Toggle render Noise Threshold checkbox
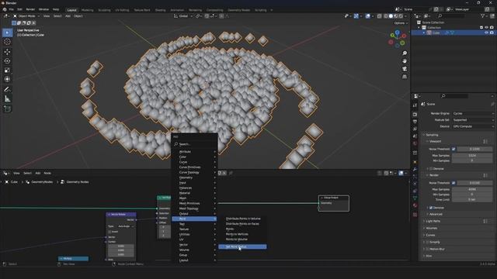This screenshot has height=279, width=497. click(x=454, y=183)
